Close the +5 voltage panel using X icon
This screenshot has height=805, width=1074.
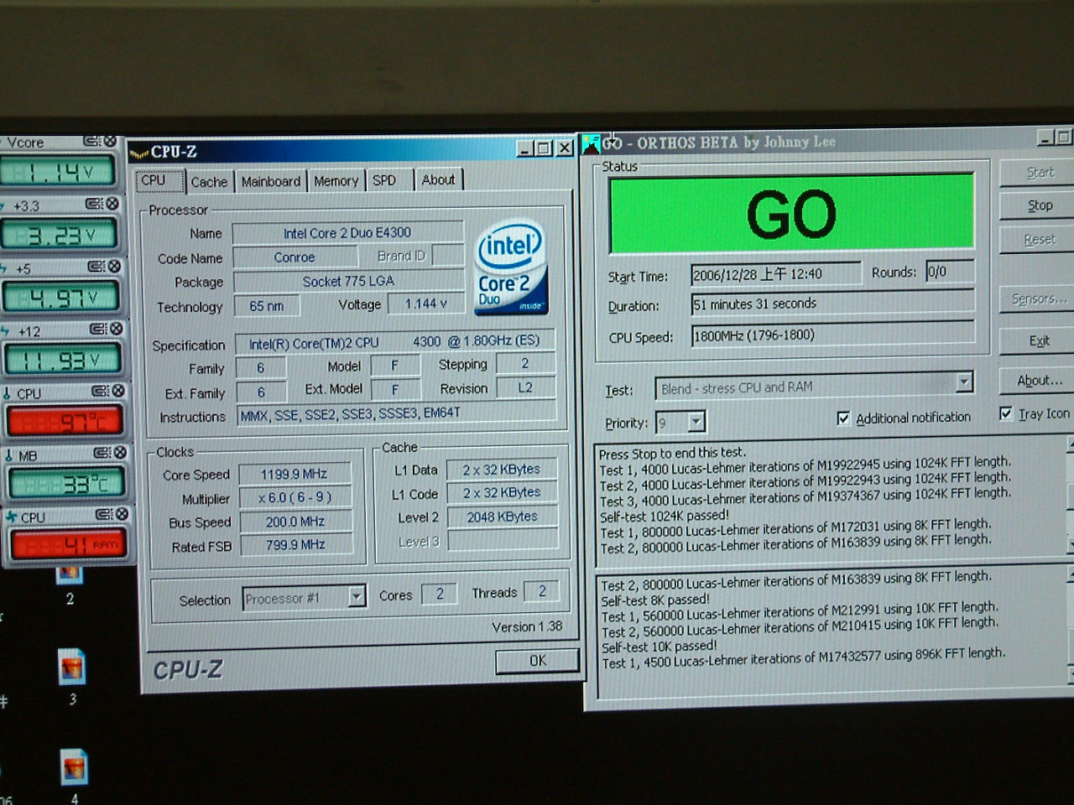[x=115, y=267]
